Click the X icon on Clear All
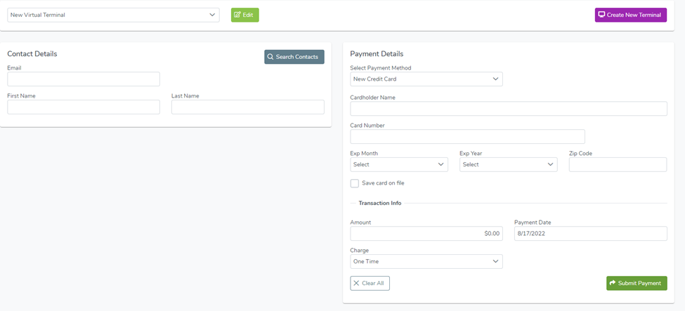685x311 pixels. pyautogui.click(x=356, y=283)
